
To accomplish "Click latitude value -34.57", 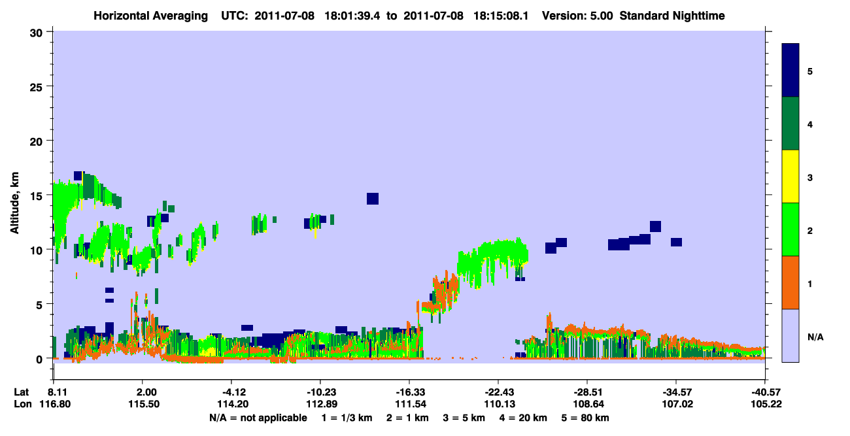I will pyautogui.click(x=676, y=392).
